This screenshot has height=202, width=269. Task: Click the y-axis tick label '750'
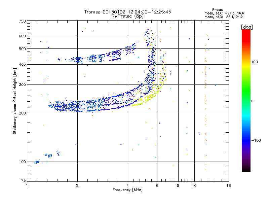click(x=22, y=21)
